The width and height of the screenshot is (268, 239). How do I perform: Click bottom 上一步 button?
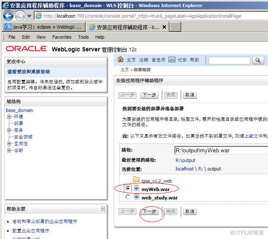tap(127, 212)
